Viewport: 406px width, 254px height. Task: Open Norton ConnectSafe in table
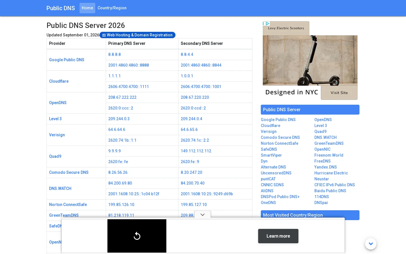68,205
